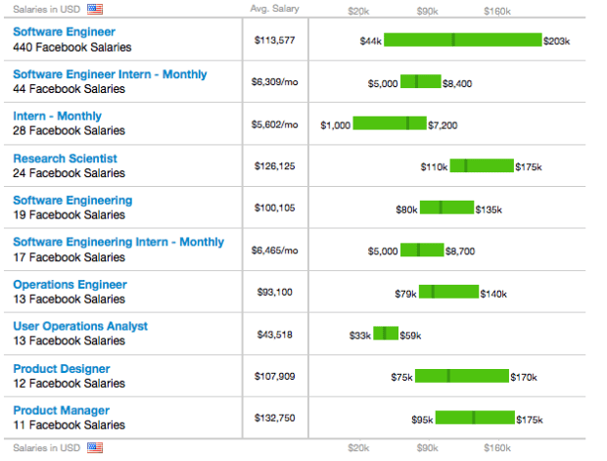The height and width of the screenshot is (461, 607).
Task: Click the Product Designer $75k–$170k range bar
Action: [x=462, y=376]
